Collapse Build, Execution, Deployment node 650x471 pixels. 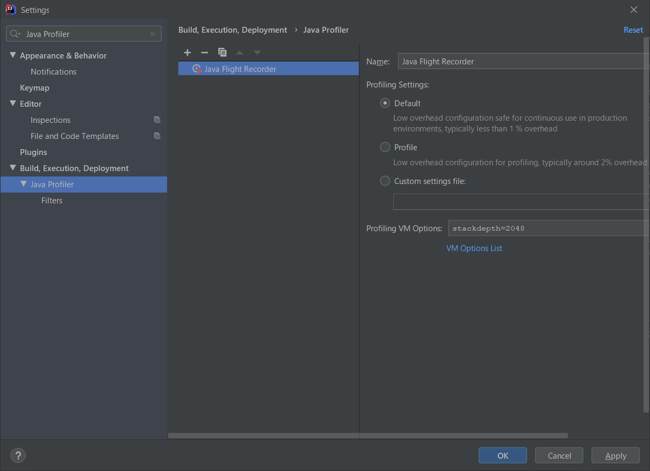(x=13, y=168)
